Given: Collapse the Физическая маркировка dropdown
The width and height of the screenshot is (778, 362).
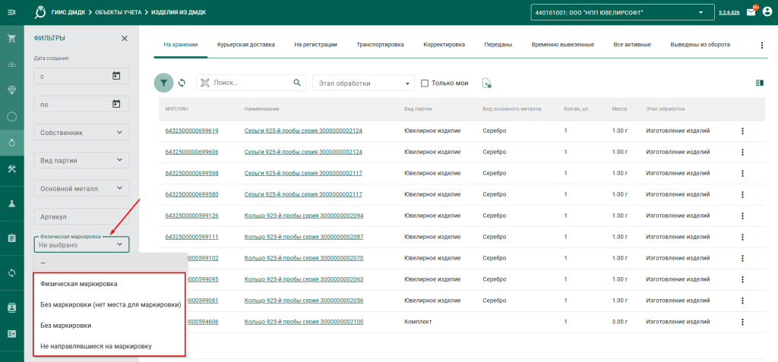Looking at the screenshot, I should (81, 244).
